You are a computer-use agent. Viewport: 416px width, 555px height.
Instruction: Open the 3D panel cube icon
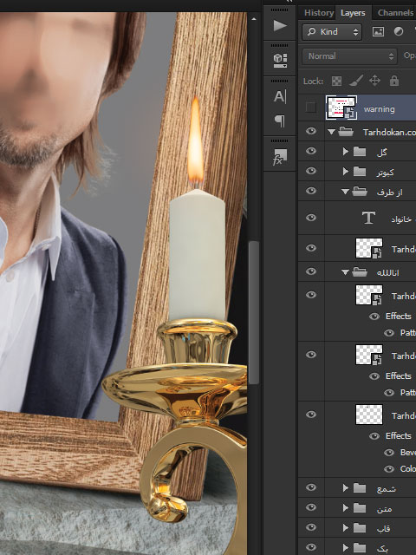(280, 61)
